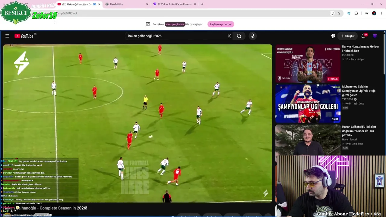Stop sharing with Paylaşmayı durdur
The image size is (386, 217).
221,24
